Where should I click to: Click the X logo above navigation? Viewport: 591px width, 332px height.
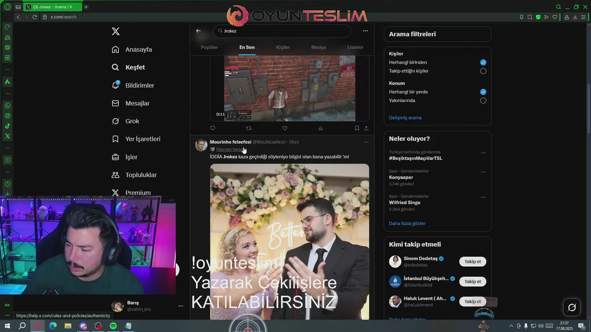pos(116,31)
